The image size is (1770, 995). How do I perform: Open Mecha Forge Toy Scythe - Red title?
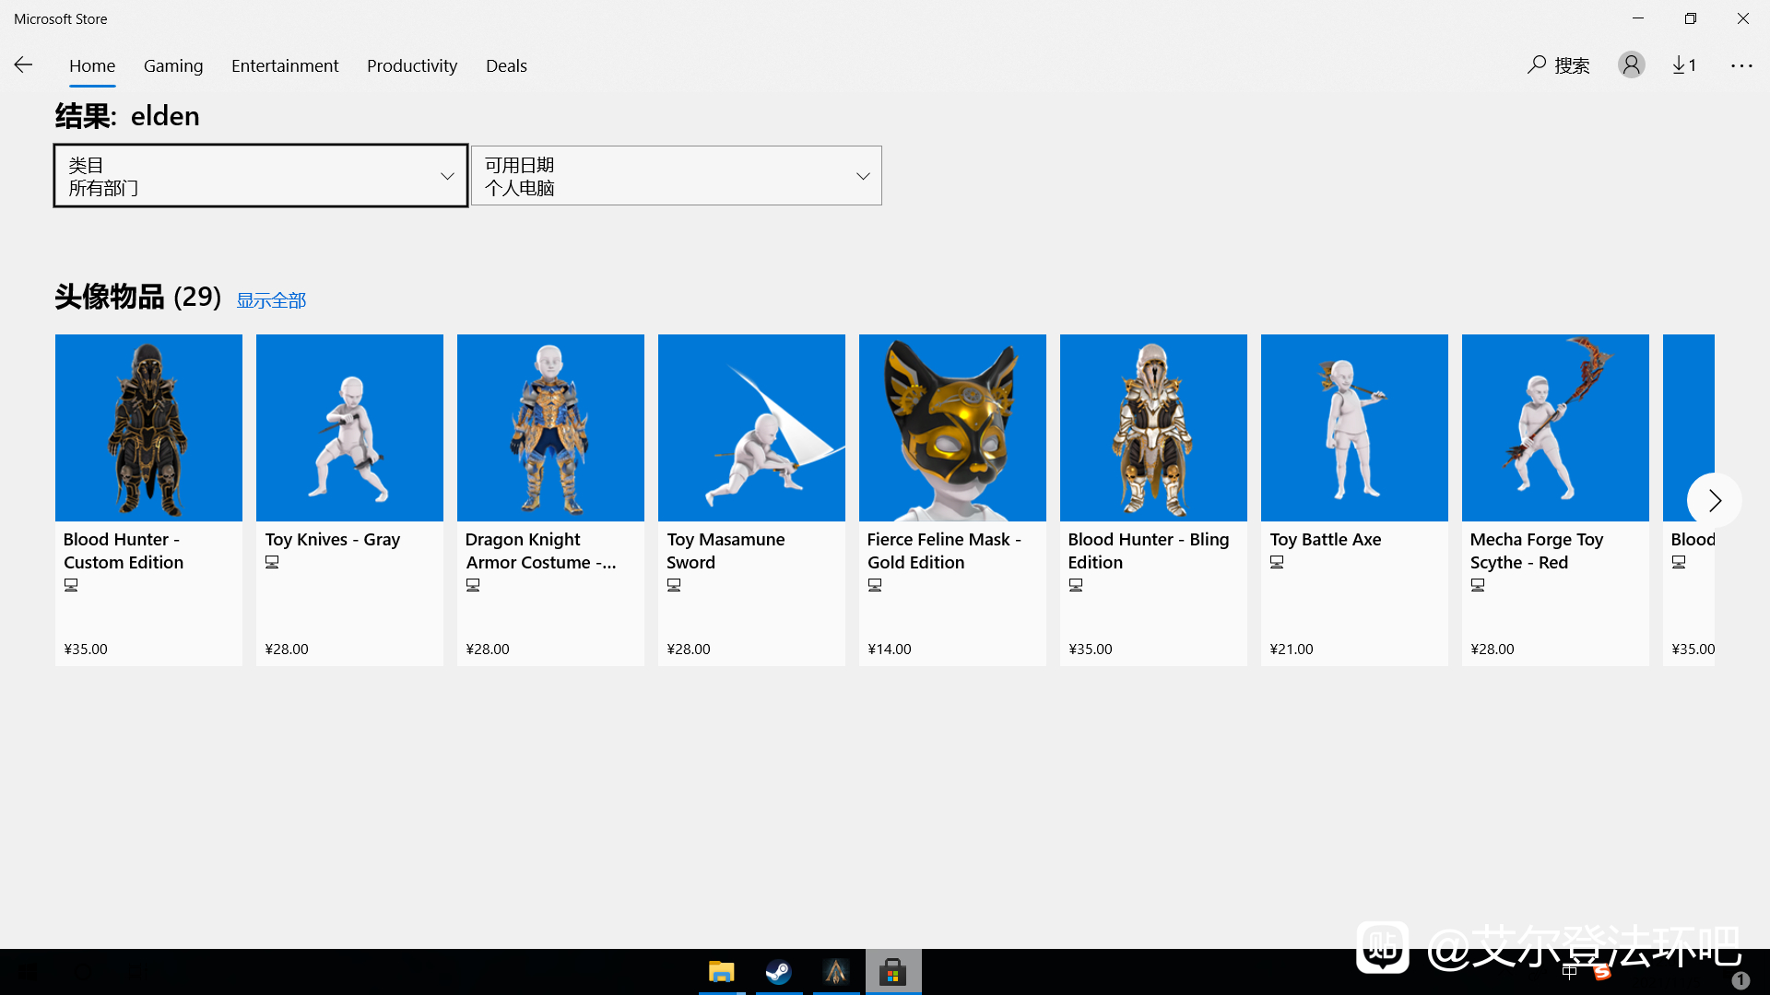[x=1537, y=551]
